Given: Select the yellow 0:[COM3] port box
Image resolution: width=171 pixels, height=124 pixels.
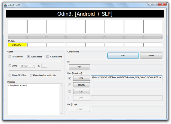Looking at the screenshot, I should tap(17, 45).
